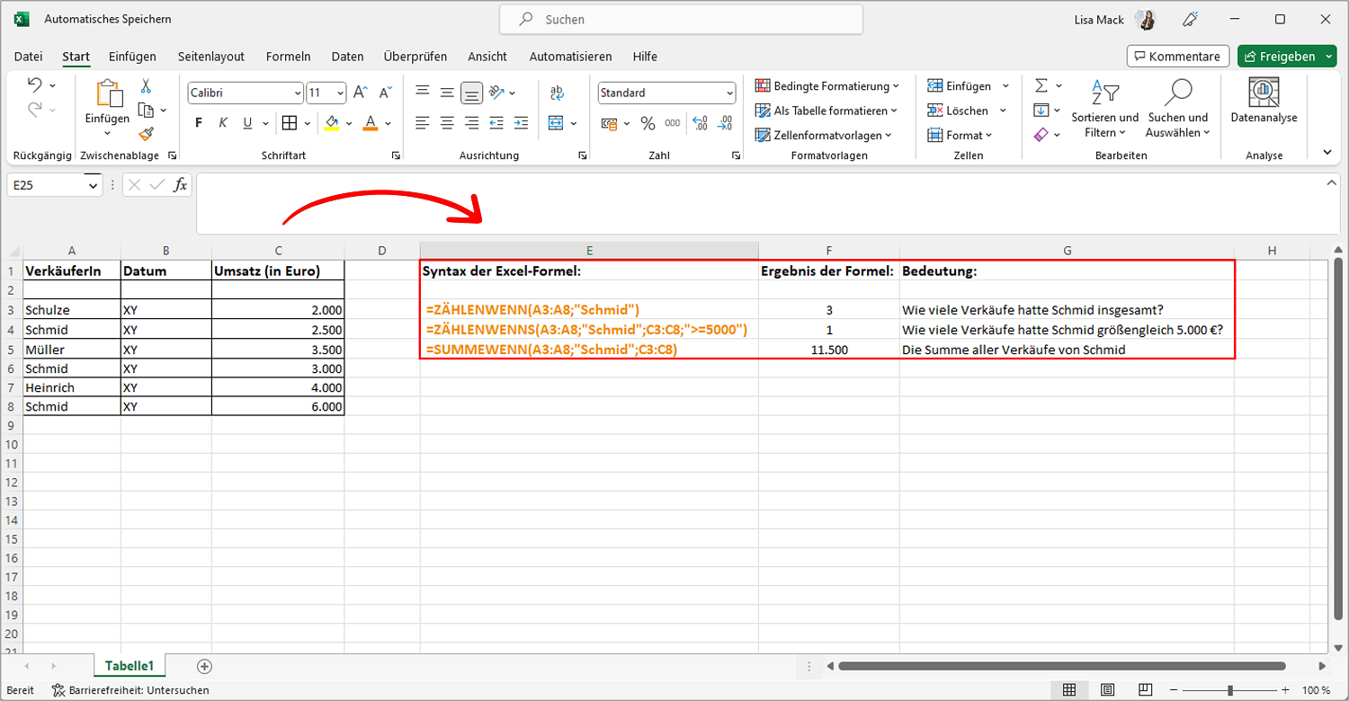The image size is (1349, 701).
Task: Open fill color yellow bucket swatch
Action: click(332, 123)
